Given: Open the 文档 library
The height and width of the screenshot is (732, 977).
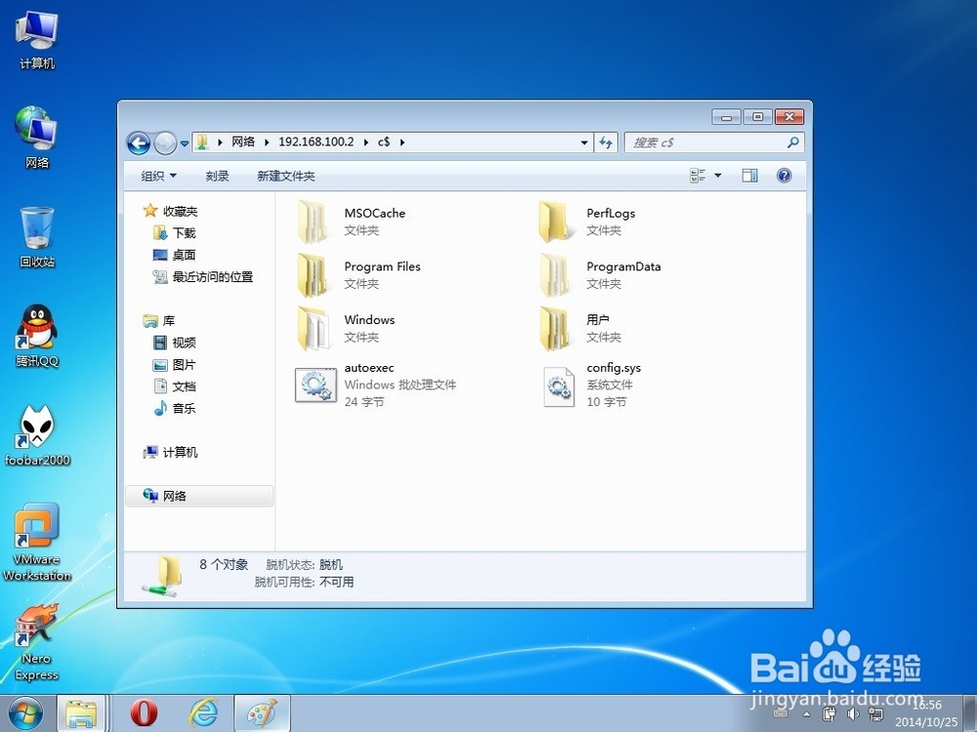Looking at the screenshot, I should pyautogui.click(x=175, y=386).
